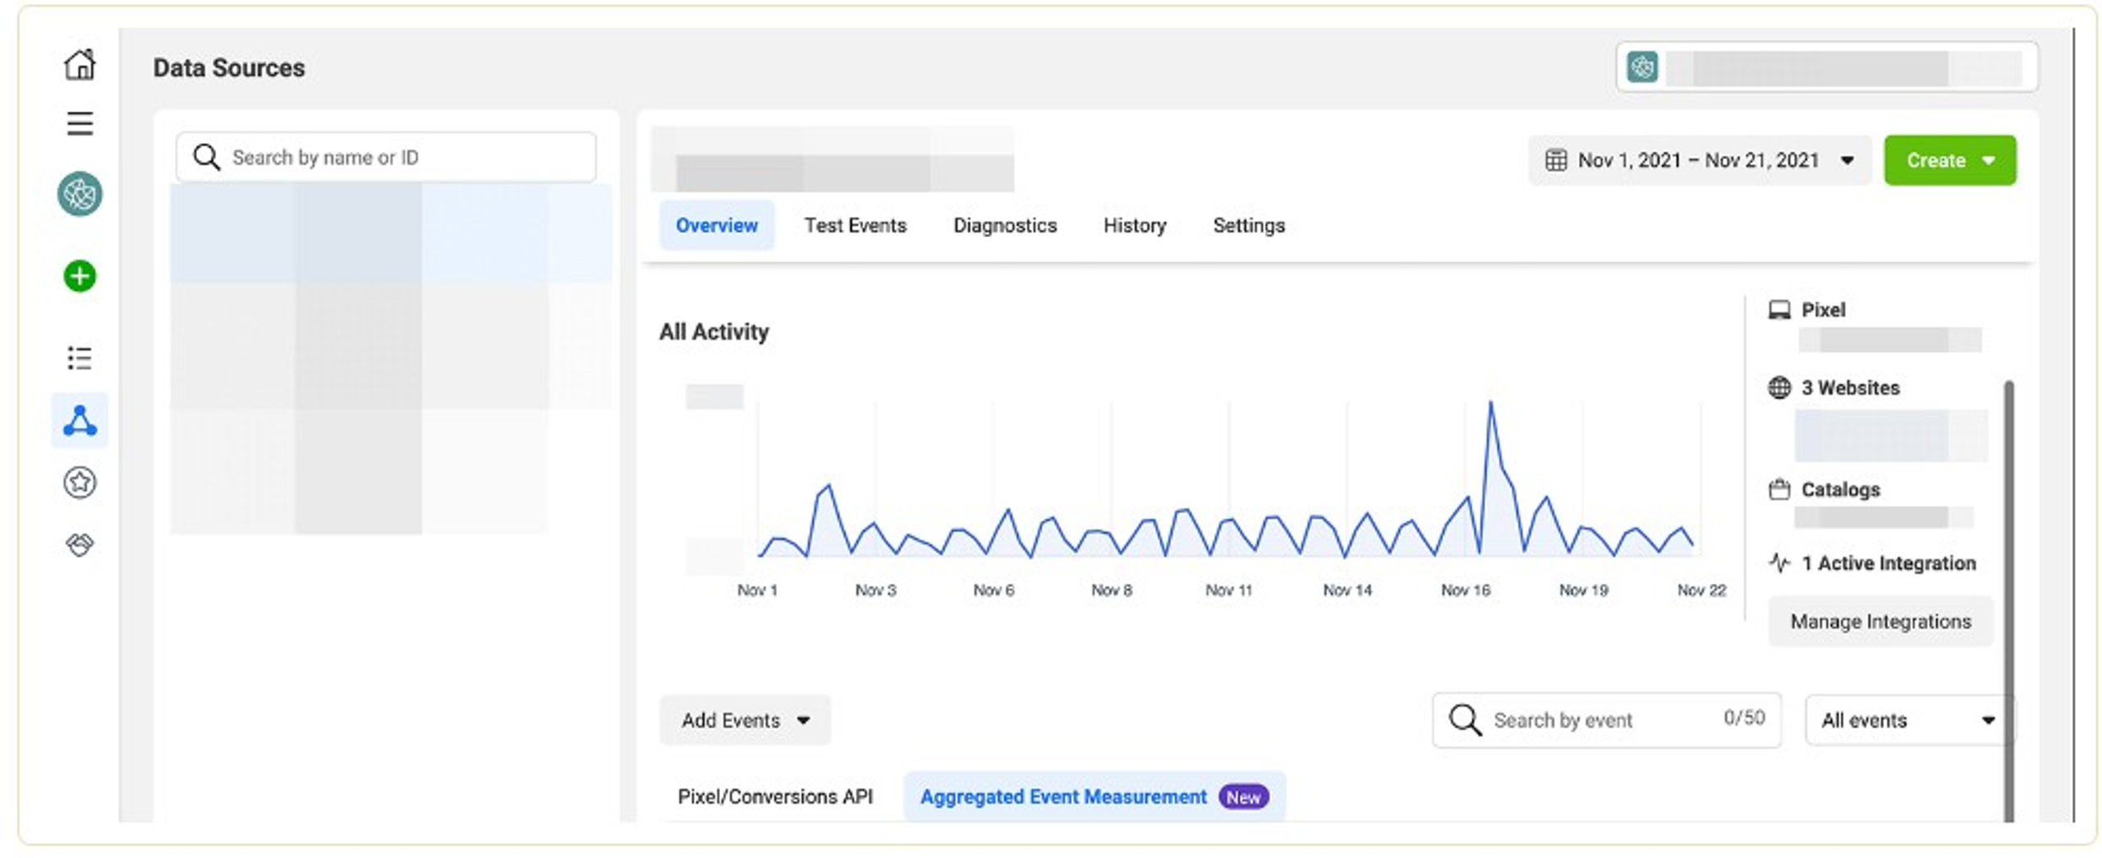Open the star custom conversions icon
2102x858 pixels.
click(80, 482)
